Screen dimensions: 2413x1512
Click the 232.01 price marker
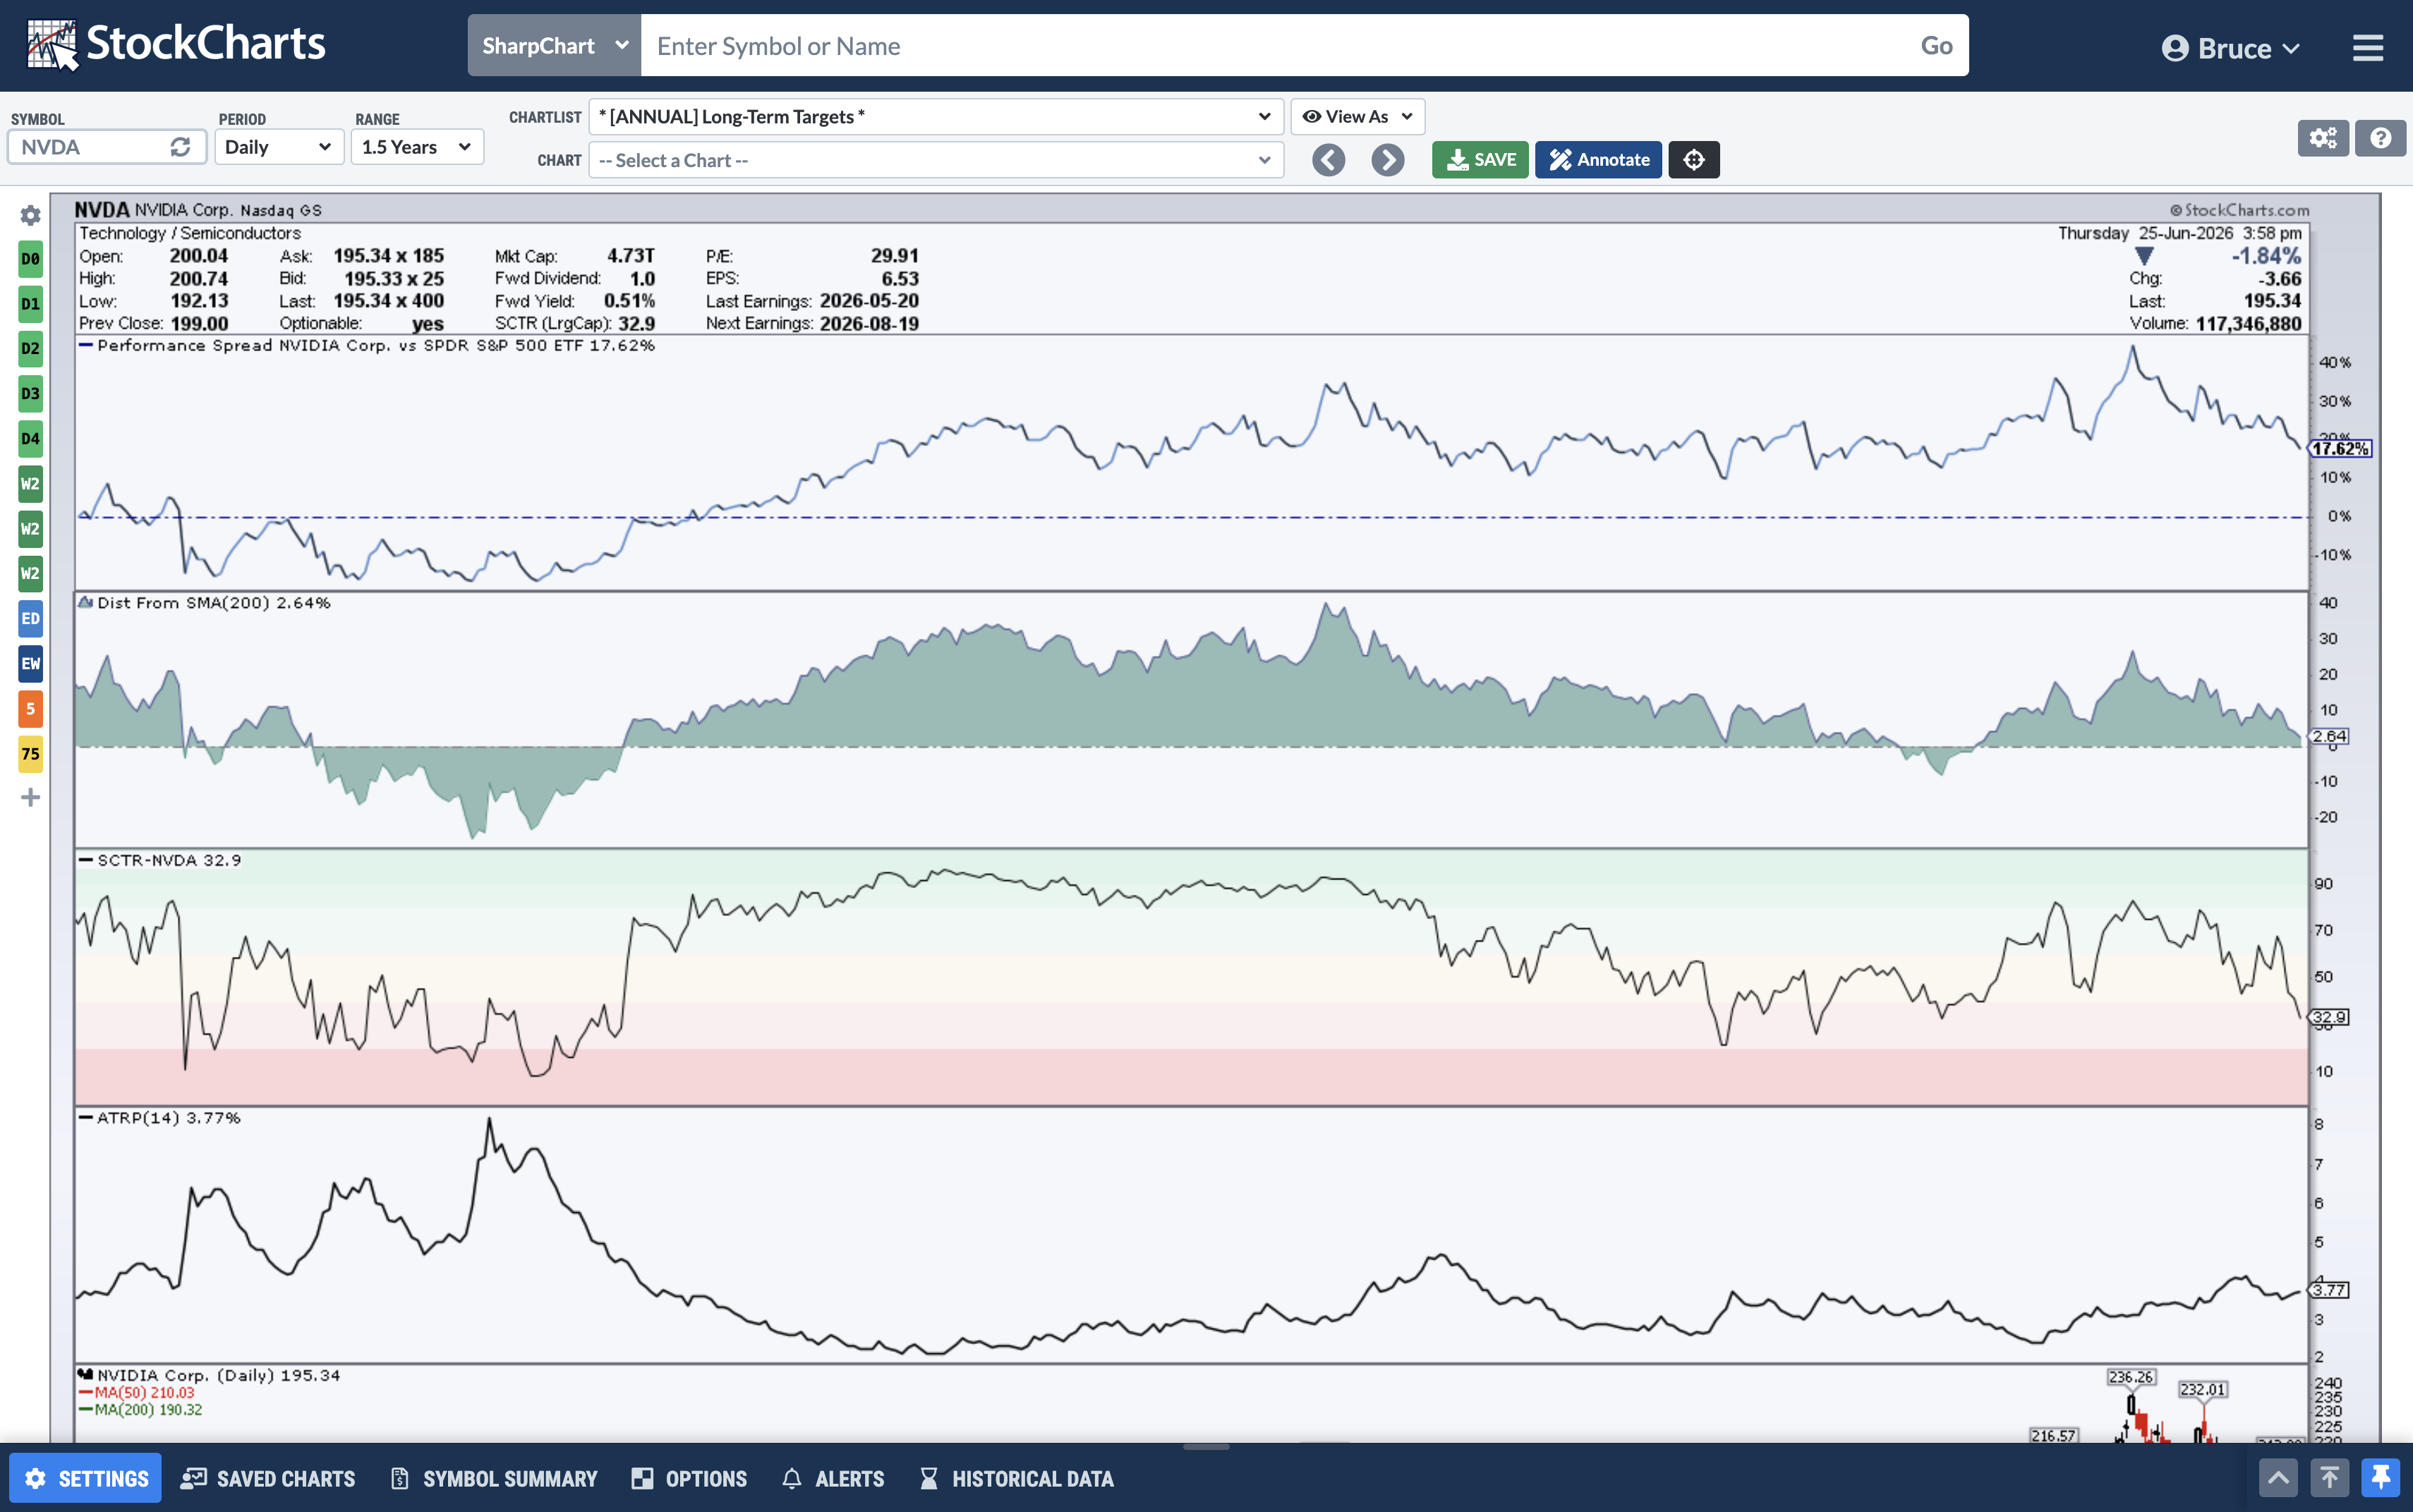pos(2202,1389)
